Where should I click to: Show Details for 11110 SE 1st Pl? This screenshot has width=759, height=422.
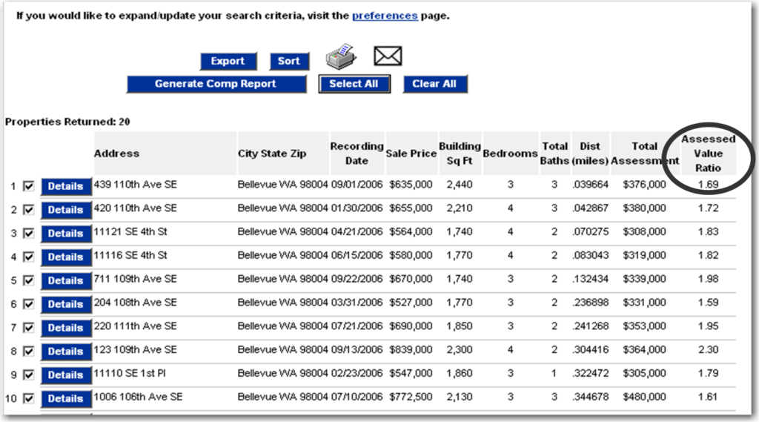point(65,375)
